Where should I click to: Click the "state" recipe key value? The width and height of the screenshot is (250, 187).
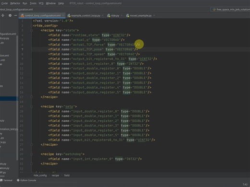(70, 30)
